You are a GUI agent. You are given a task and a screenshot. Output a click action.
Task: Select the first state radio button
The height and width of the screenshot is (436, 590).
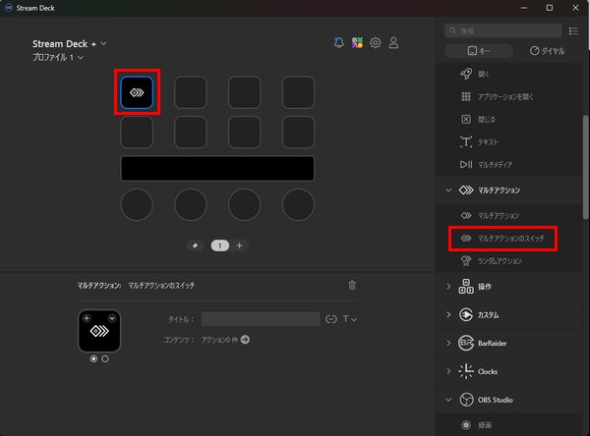(93, 359)
